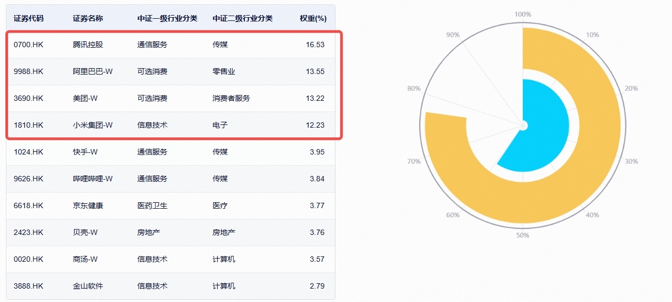Click the 50% label on chart
This screenshot has width=672, height=302.
click(523, 235)
